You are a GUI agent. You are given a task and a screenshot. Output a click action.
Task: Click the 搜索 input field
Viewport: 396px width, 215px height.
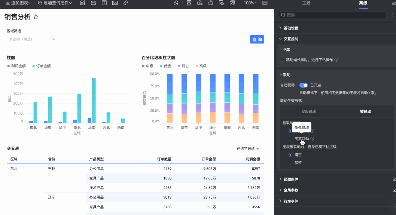[x=333, y=15]
